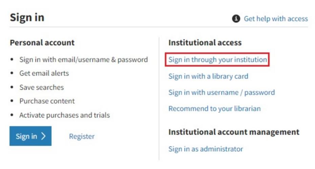Image resolution: width=315 pixels, height=169 pixels.
Task: Click the Personal account heading
Action: pos(42,43)
